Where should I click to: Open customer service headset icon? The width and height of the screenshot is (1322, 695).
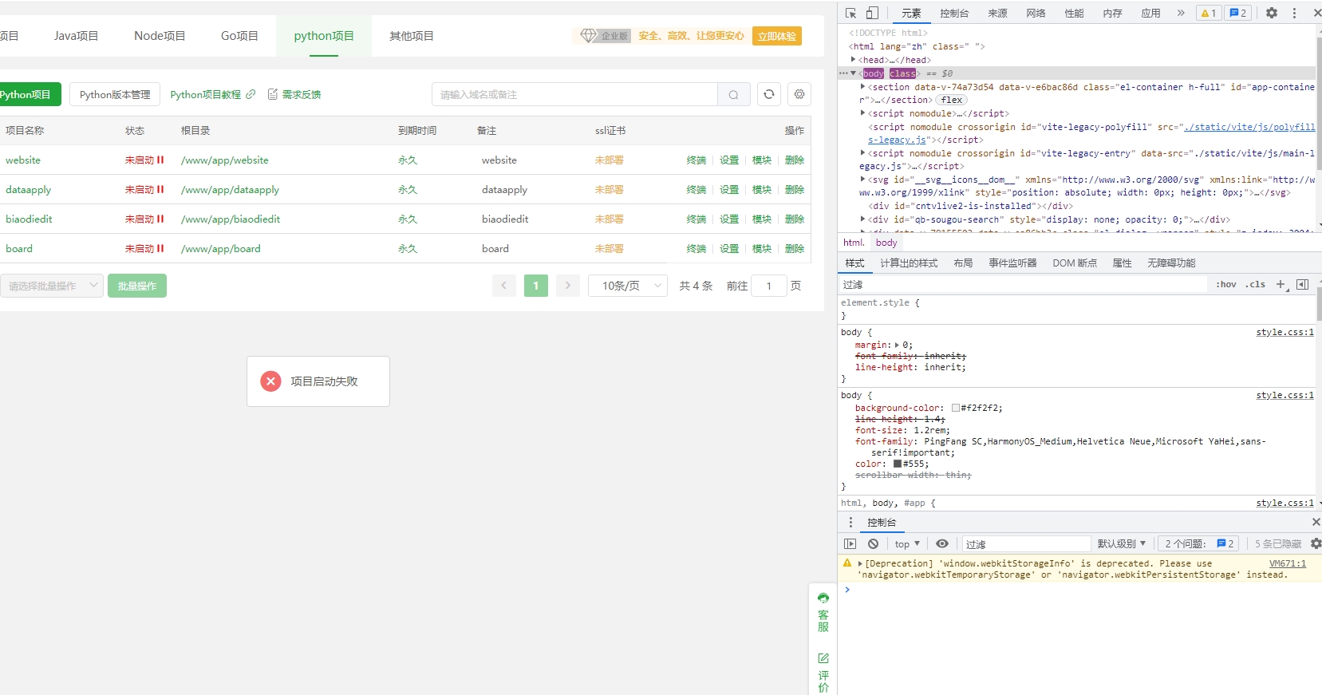click(823, 598)
